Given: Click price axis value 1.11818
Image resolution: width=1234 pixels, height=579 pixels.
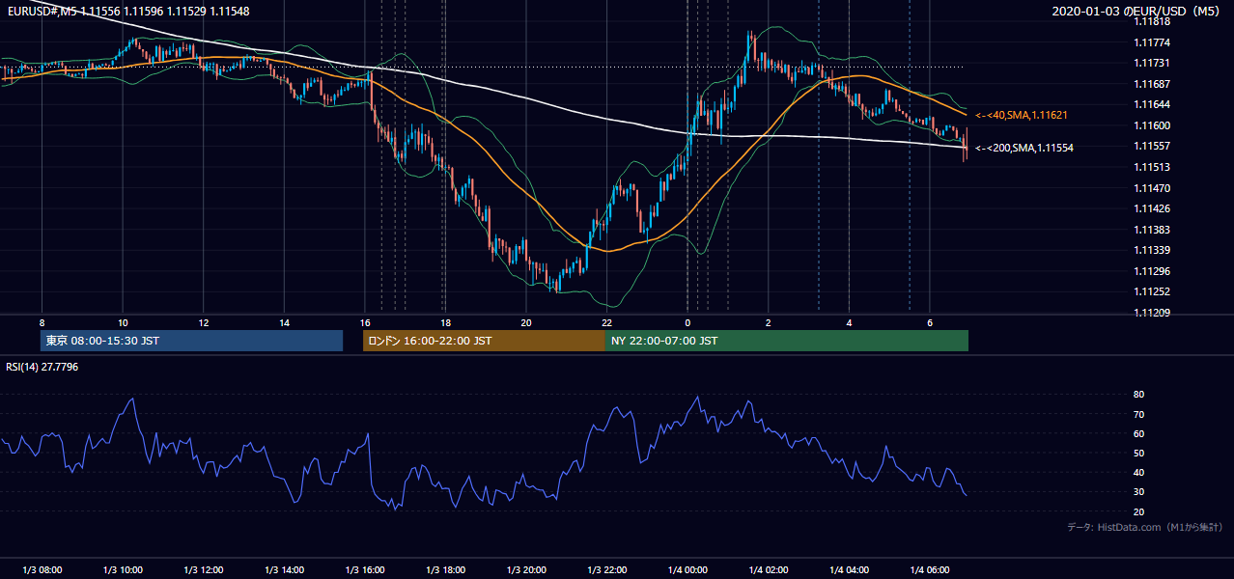Looking at the screenshot, I should (1152, 22).
